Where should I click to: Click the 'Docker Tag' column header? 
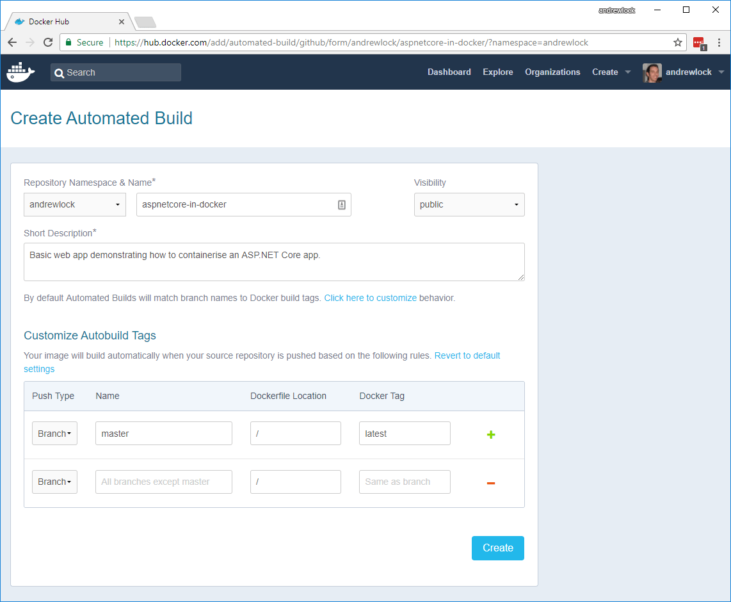pyautogui.click(x=382, y=396)
